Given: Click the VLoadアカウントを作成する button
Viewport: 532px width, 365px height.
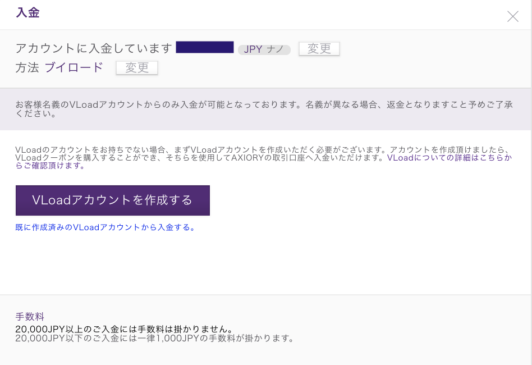Looking at the screenshot, I should click(113, 200).
